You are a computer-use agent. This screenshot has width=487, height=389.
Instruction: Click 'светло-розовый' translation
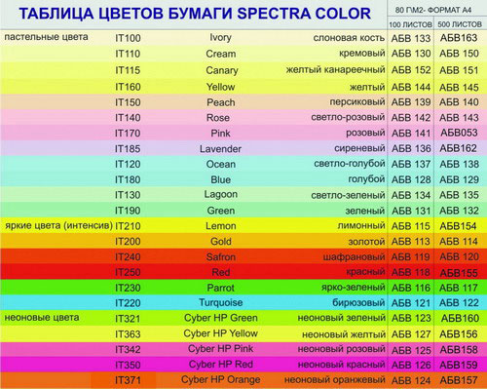click(x=348, y=117)
